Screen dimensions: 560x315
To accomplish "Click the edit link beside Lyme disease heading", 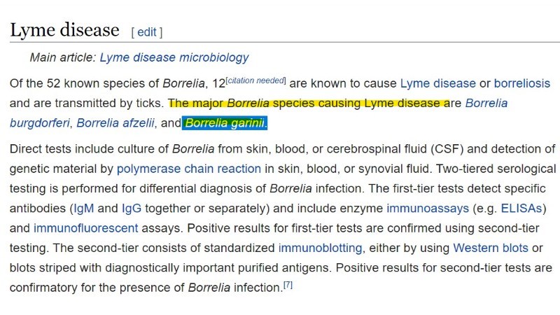I will 147,32.
